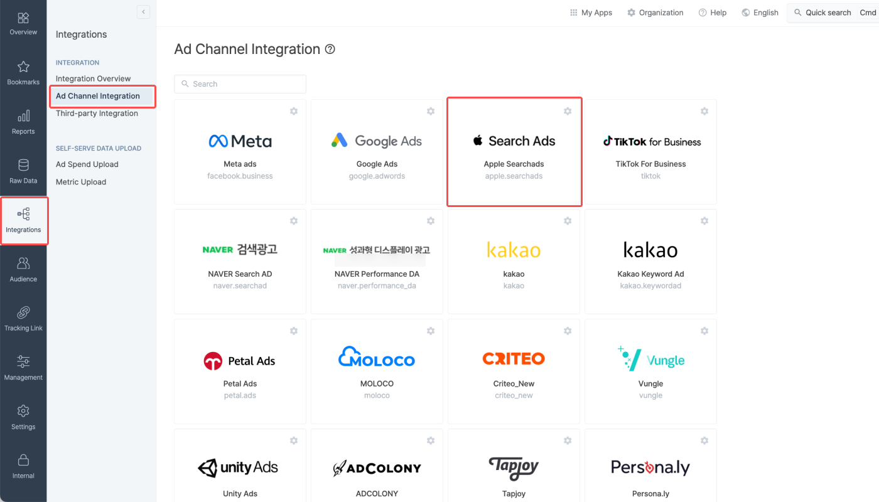Open gear settings on Vungle card
This screenshot has width=879, height=502.
[x=704, y=331]
